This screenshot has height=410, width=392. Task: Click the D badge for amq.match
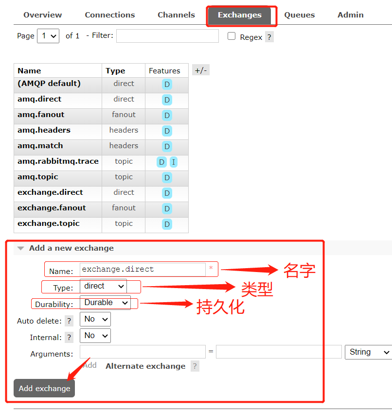167,146
